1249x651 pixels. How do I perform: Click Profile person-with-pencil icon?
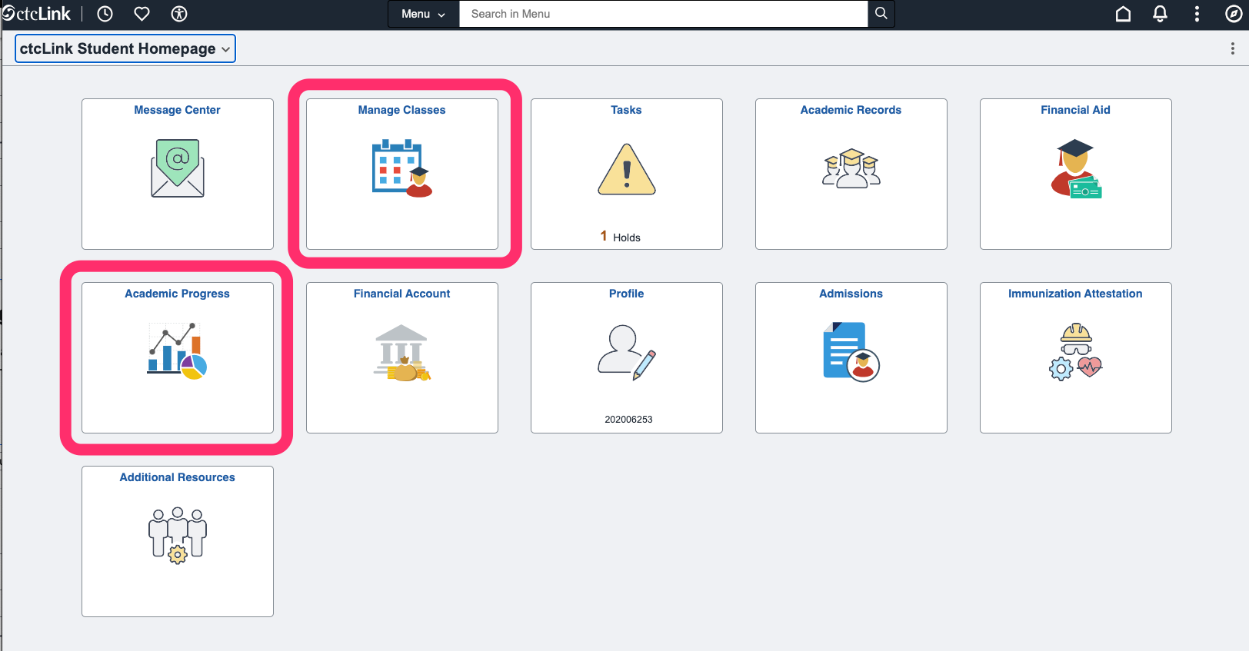pyautogui.click(x=627, y=353)
